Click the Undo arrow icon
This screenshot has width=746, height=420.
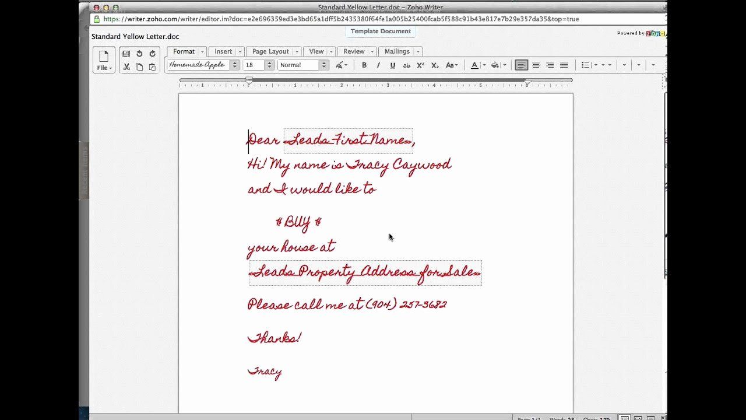(x=139, y=54)
